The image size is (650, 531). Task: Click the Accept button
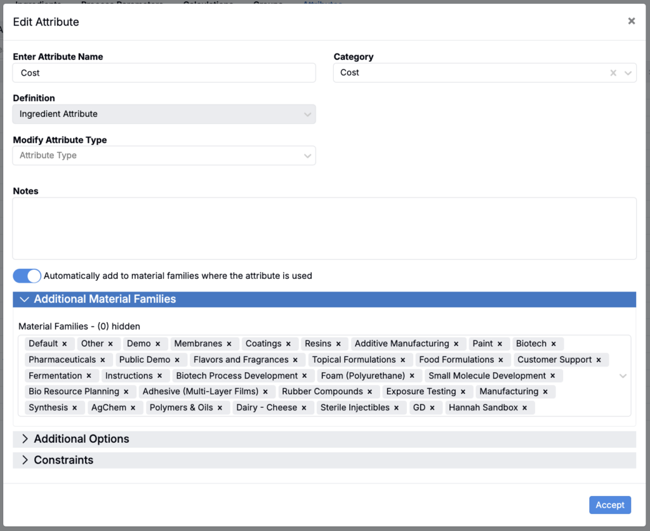click(610, 505)
